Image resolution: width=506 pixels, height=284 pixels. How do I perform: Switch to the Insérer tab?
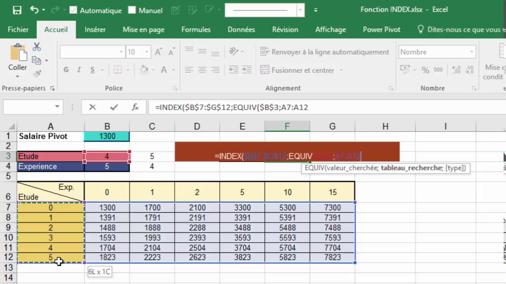pyautogui.click(x=95, y=30)
